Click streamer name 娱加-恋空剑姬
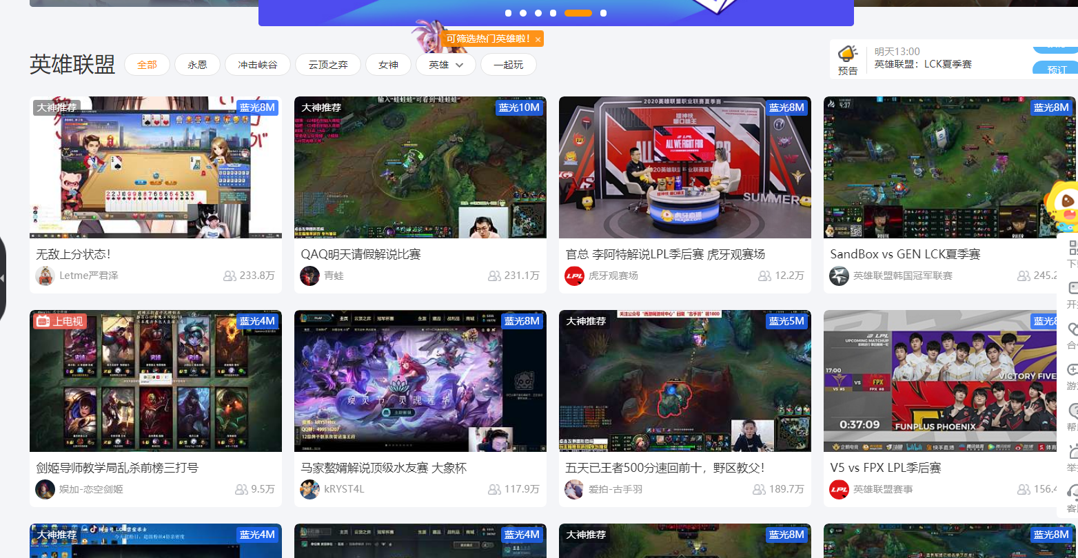This screenshot has width=1078, height=558. [92, 489]
